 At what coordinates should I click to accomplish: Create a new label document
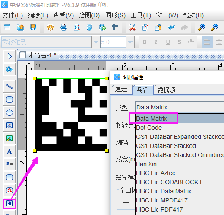point(7,27)
